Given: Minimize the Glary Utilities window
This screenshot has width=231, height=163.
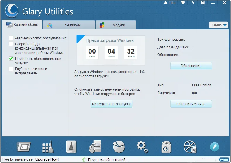Looking at the screenshot, I should coord(213,3).
